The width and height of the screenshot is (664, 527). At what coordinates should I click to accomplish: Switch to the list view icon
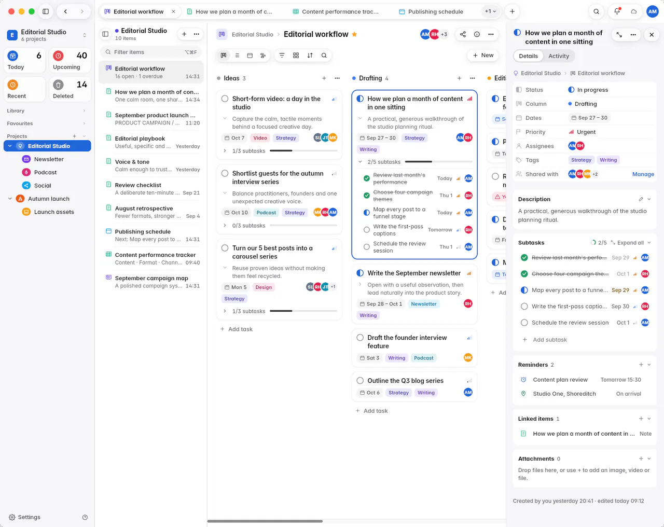coord(237,56)
